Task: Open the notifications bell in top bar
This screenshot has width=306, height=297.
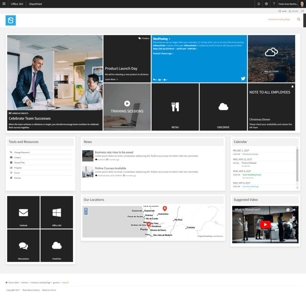Action: tap(258, 4)
